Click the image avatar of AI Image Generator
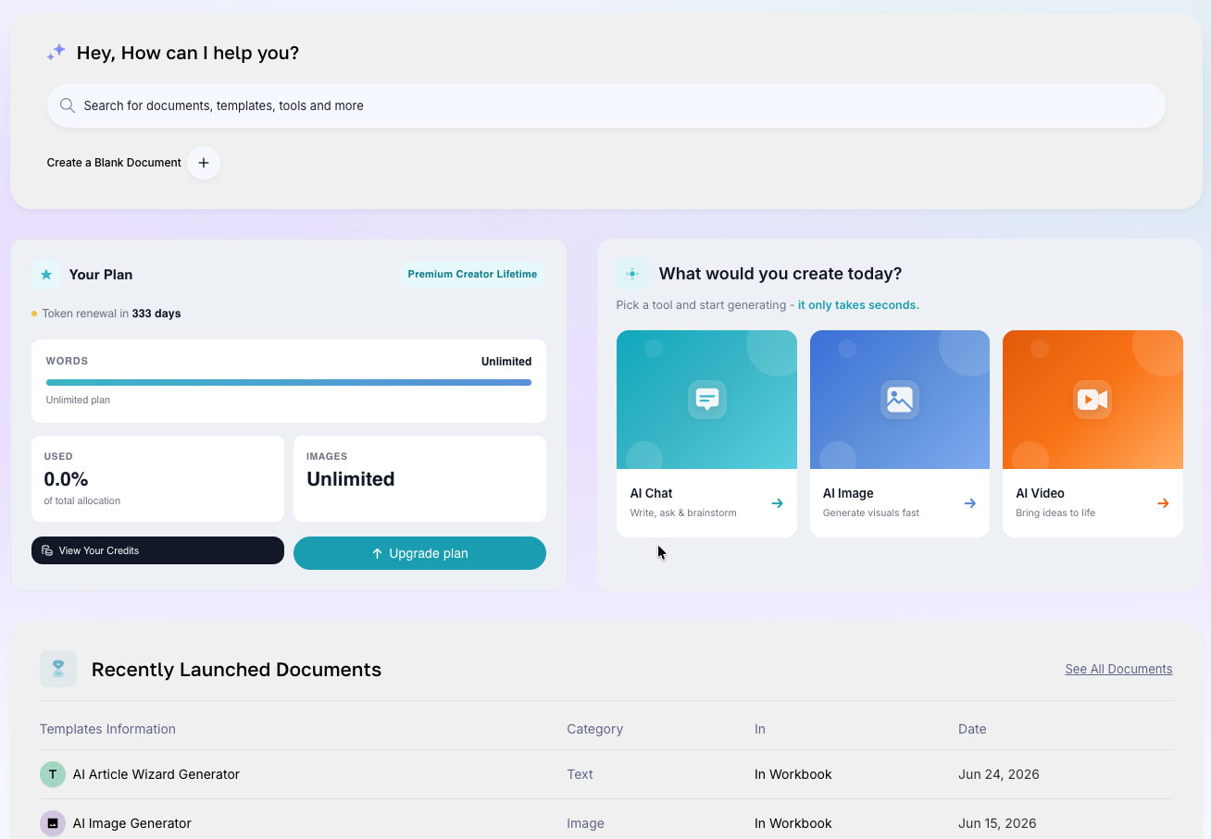1211x839 pixels. pos(53,823)
